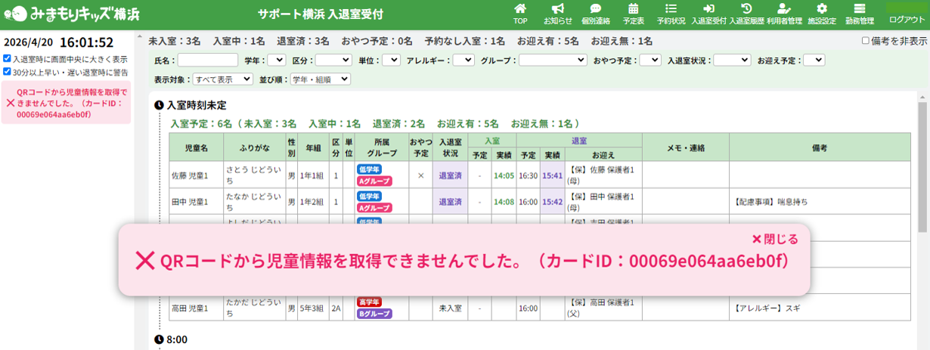Toggle 30分以上早い・遅い入退室時に警告 checkbox

pos(7,73)
